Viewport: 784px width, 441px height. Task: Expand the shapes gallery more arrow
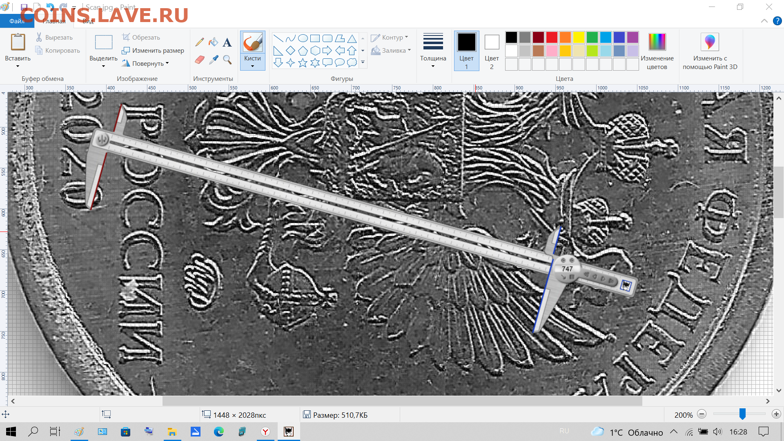[x=363, y=62]
